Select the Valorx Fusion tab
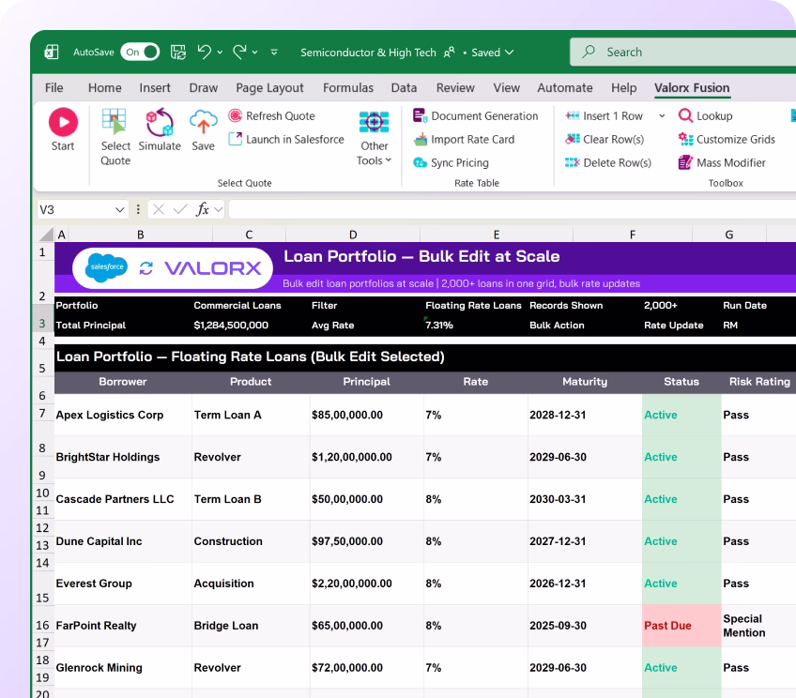This screenshot has width=796, height=698. click(x=692, y=88)
